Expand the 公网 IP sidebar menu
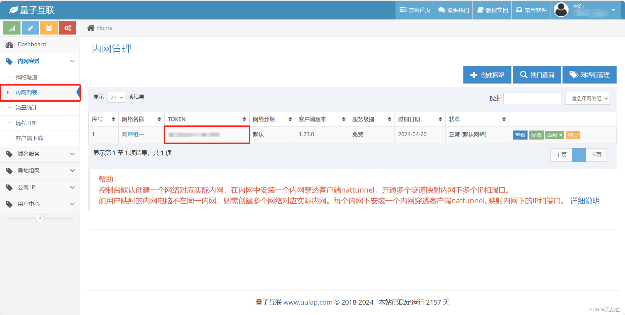Image resolution: width=625 pixels, height=315 pixels. click(x=40, y=188)
